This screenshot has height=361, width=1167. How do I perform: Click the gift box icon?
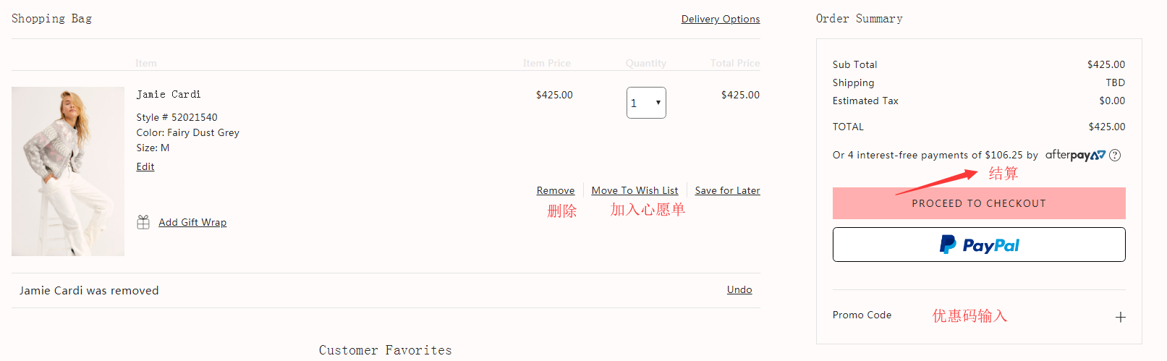[143, 222]
